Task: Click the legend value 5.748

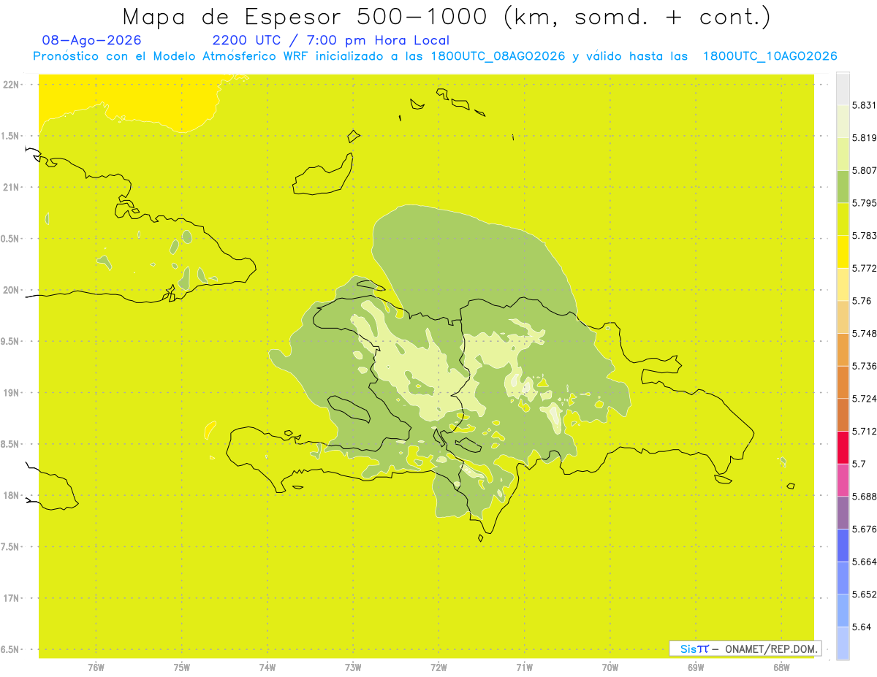Action: (x=864, y=333)
